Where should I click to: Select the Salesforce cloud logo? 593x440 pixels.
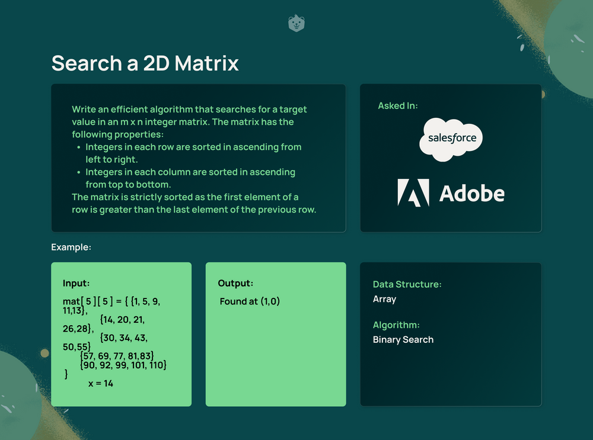click(x=452, y=138)
